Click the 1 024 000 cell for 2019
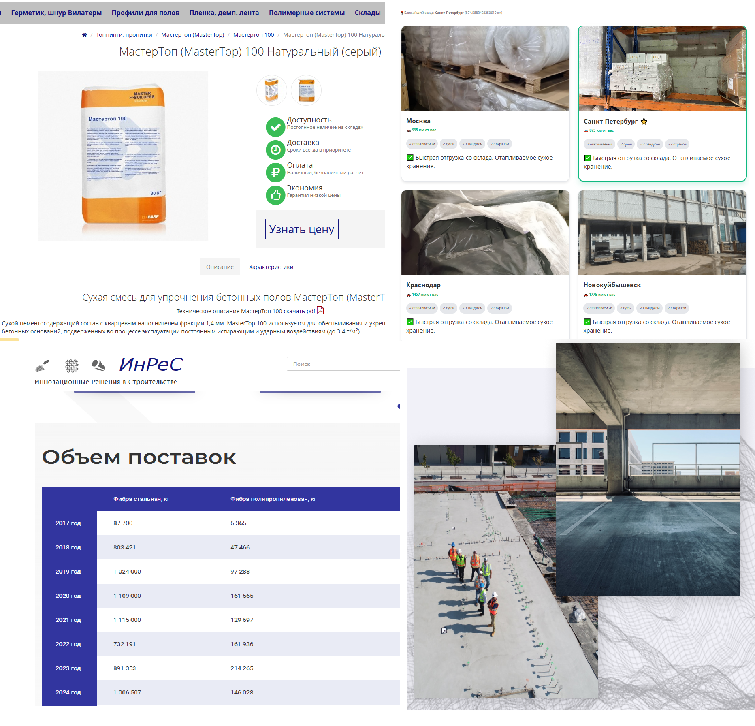 pos(127,572)
